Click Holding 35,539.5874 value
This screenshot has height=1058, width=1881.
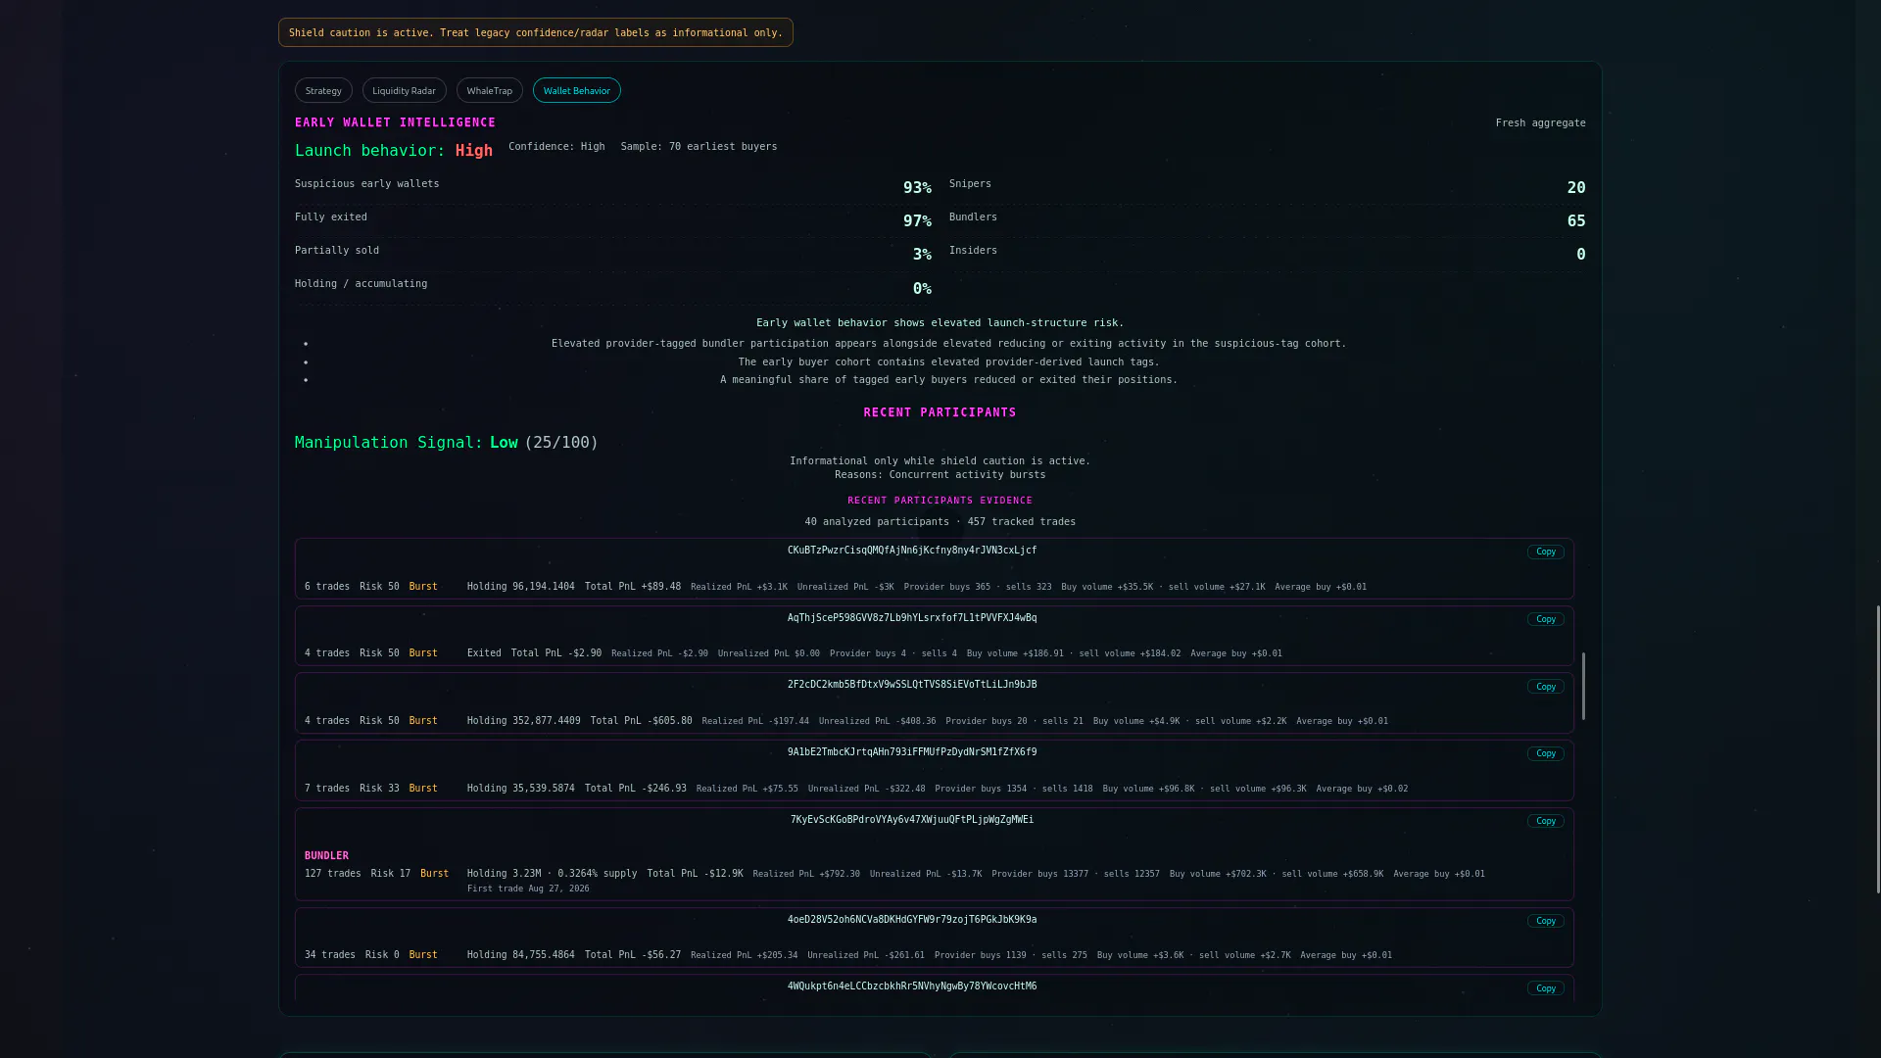(520, 789)
